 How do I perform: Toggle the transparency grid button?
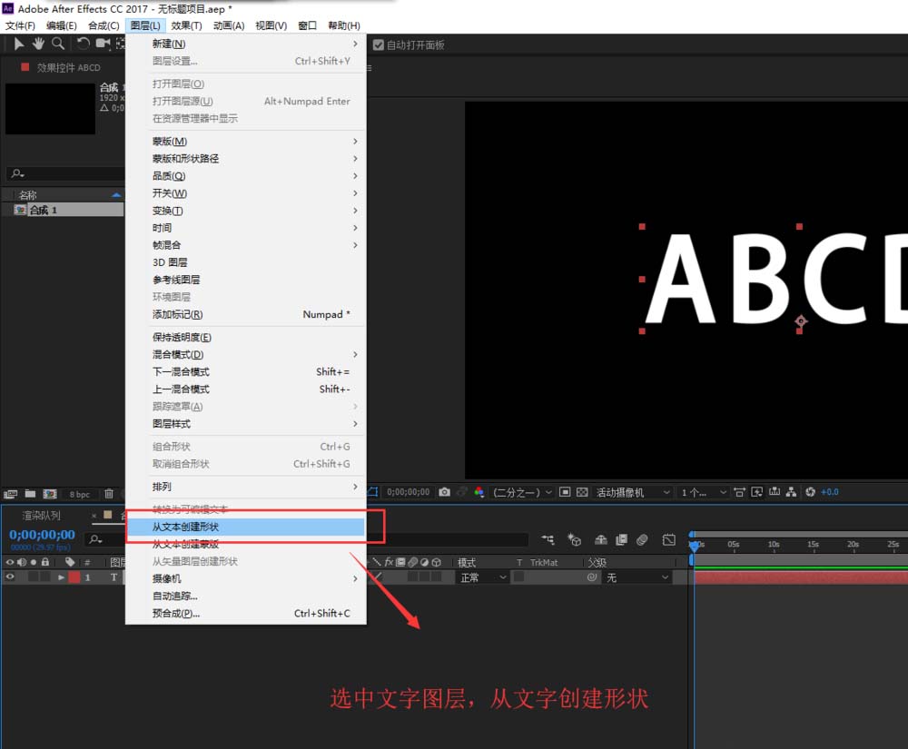click(x=583, y=492)
